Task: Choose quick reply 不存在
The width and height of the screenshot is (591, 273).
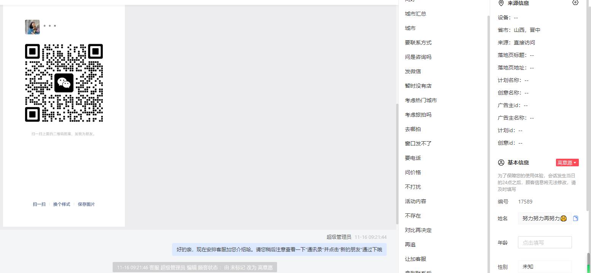Action: [x=413, y=216]
